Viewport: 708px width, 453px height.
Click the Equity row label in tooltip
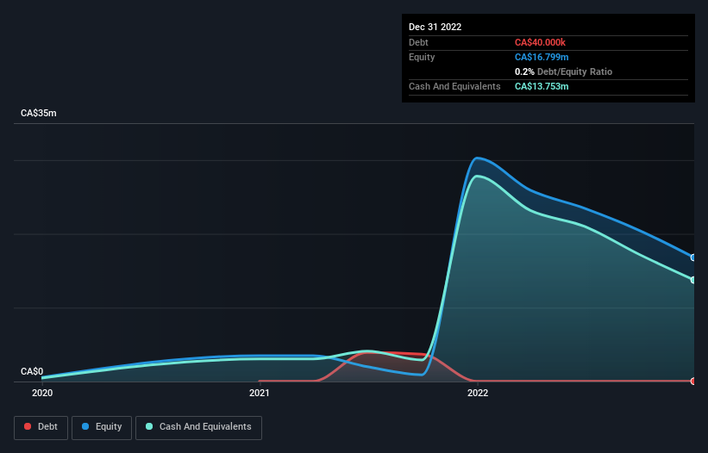coord(422,57)
